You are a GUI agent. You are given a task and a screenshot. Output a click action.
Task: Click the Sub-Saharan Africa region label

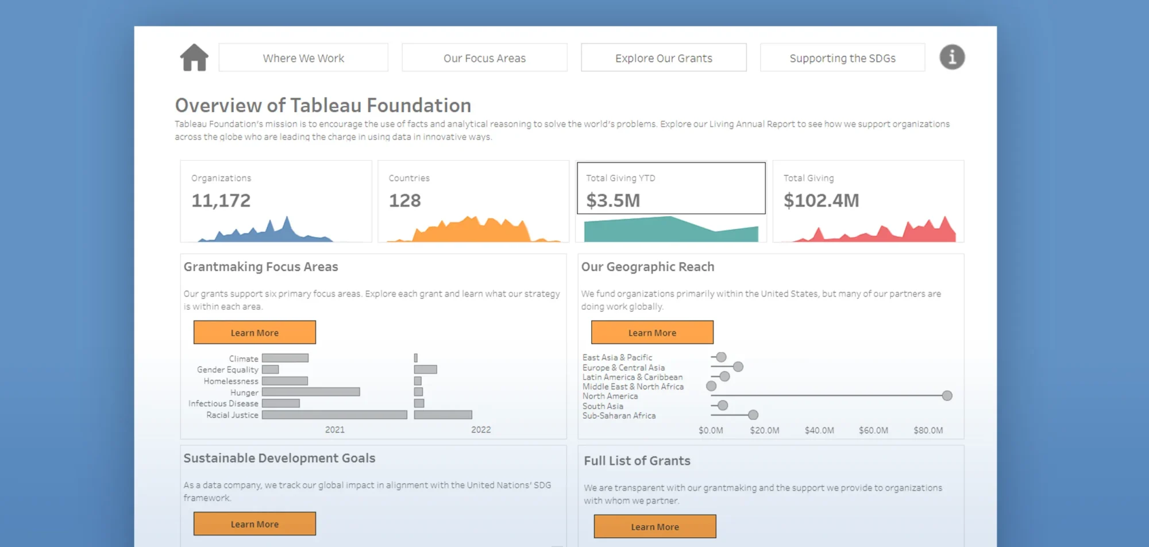click(x=619, y=415)
